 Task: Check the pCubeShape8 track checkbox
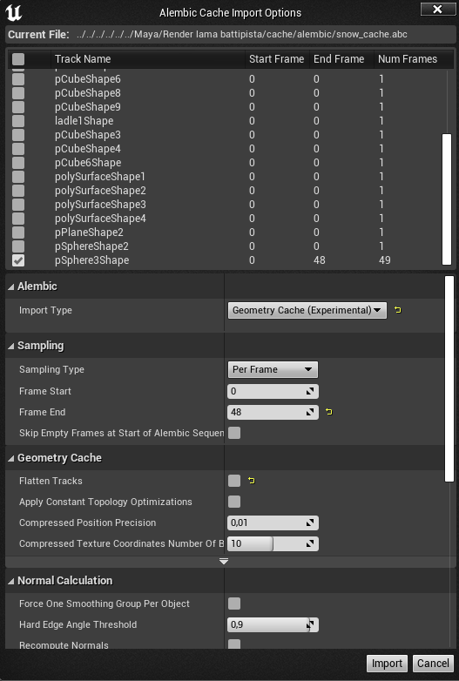pos(18,93)
